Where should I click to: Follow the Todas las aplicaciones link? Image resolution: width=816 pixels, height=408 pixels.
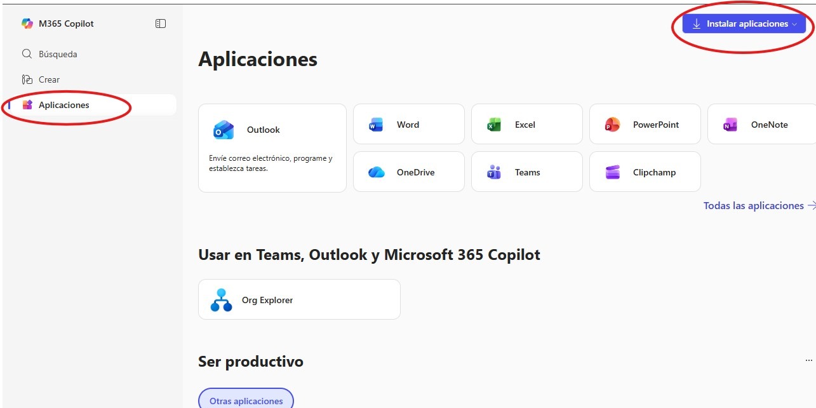click(753, 205)
